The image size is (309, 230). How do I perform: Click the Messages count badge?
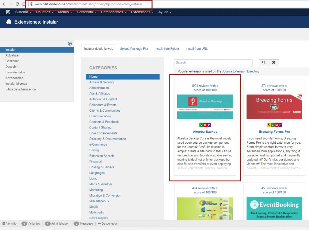click(x=76, y=224)
